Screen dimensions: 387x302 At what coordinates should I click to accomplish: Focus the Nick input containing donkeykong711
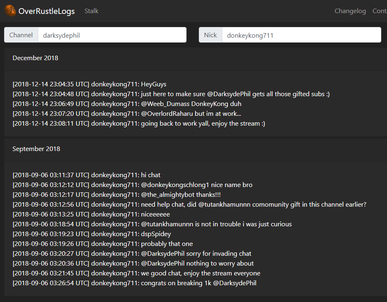[x=301, y=35]
